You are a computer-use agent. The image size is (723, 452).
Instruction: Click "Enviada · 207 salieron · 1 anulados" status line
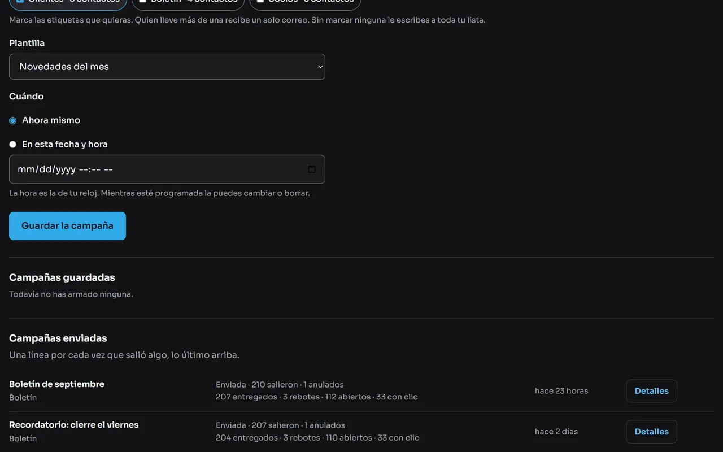pos(280,425)
